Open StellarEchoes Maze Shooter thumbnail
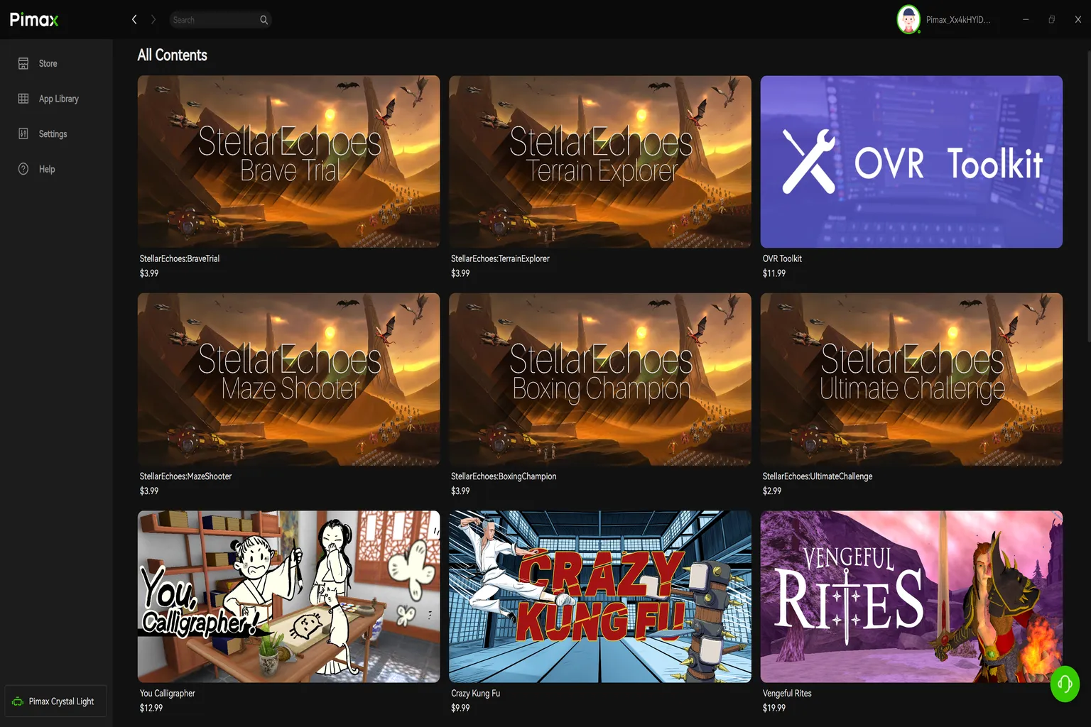The width and height of the screenshot is (1091, 727). pyautogui.click(x=288, y=379)
